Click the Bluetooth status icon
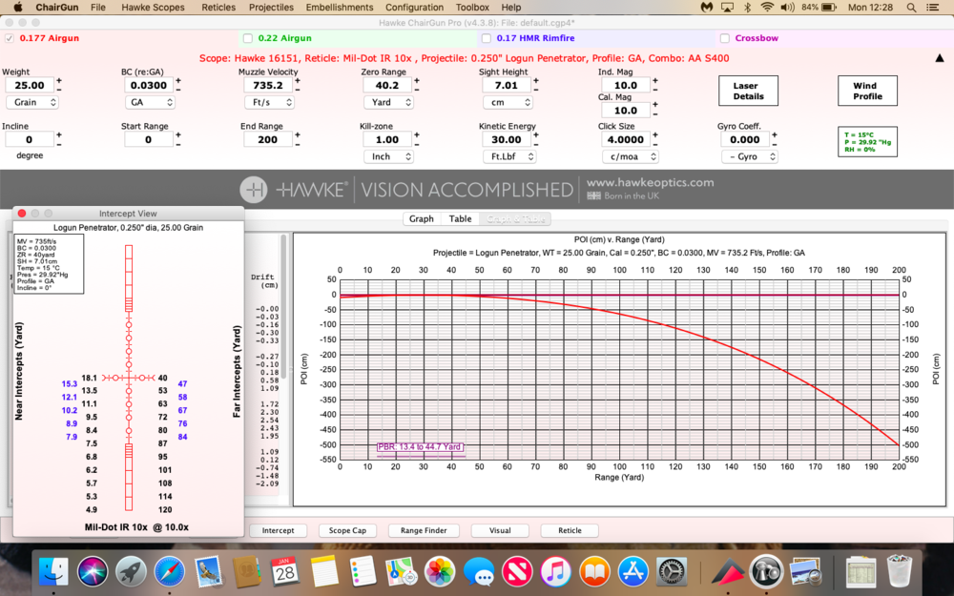This screenshot has height=596, width=954. click(747, 8)
